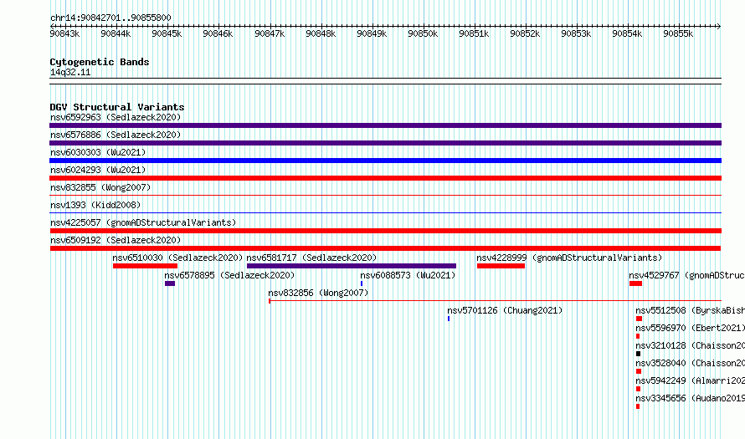Image resolution: width=745 pixels, height=439 pixels.
Task: Select the red marker under nsv5596970
Action: point(638,336)
